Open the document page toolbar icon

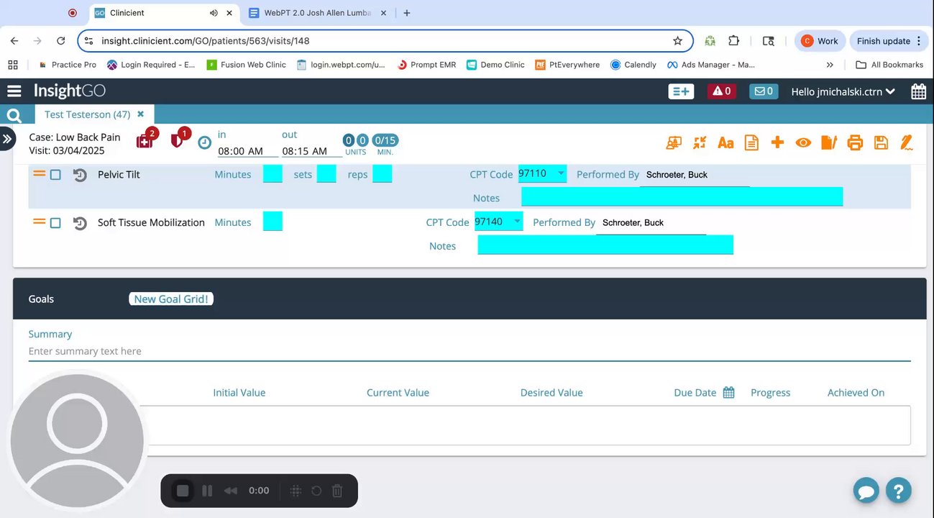pos(751,142)
